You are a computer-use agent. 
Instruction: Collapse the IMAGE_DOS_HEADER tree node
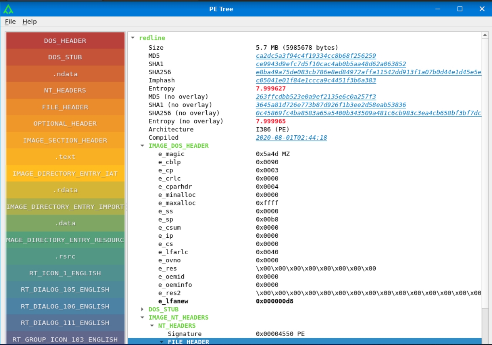tap(142, 146)
